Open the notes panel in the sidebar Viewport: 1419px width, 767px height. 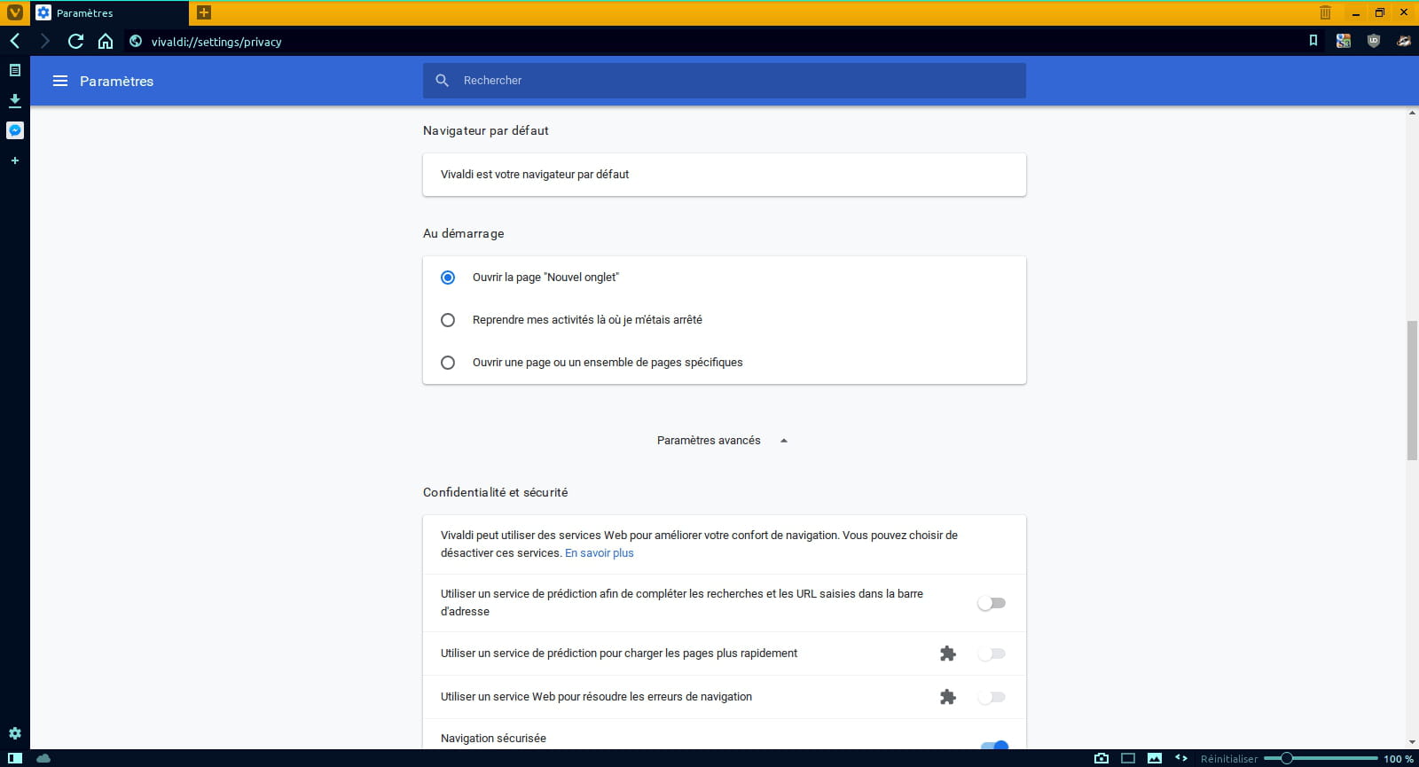point(15,70)
